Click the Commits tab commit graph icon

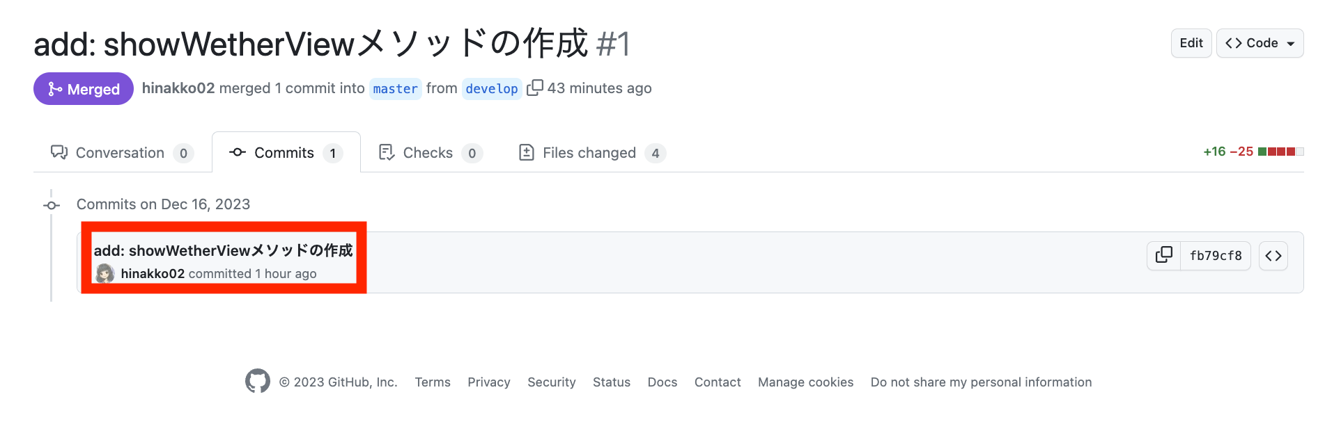click(236, 152)
